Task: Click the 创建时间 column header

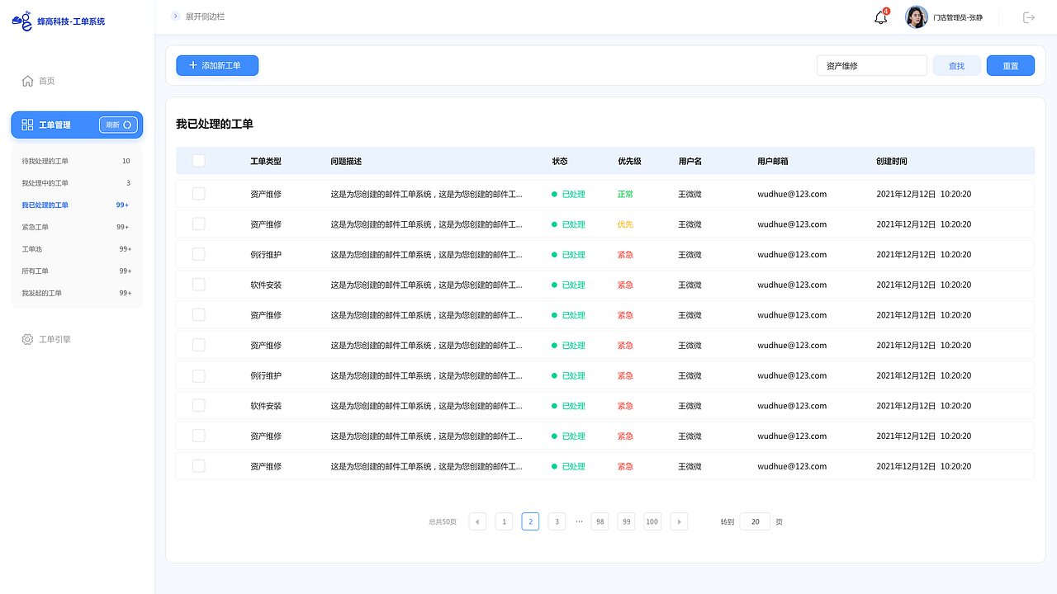Action: point(892,161)
